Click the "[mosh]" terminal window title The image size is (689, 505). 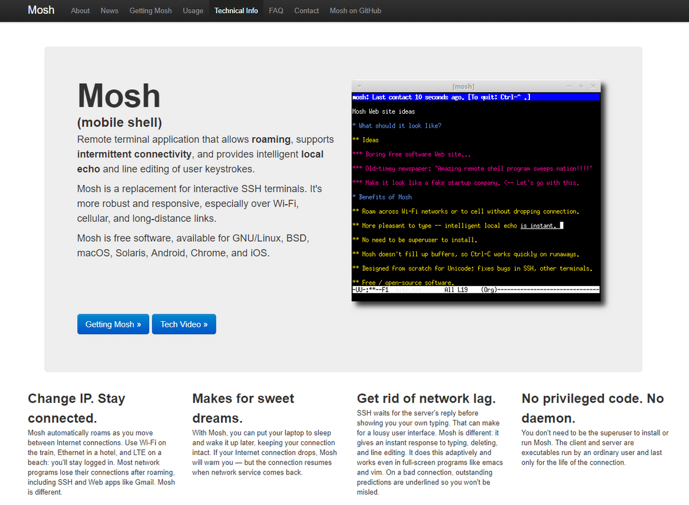[463, 87]
